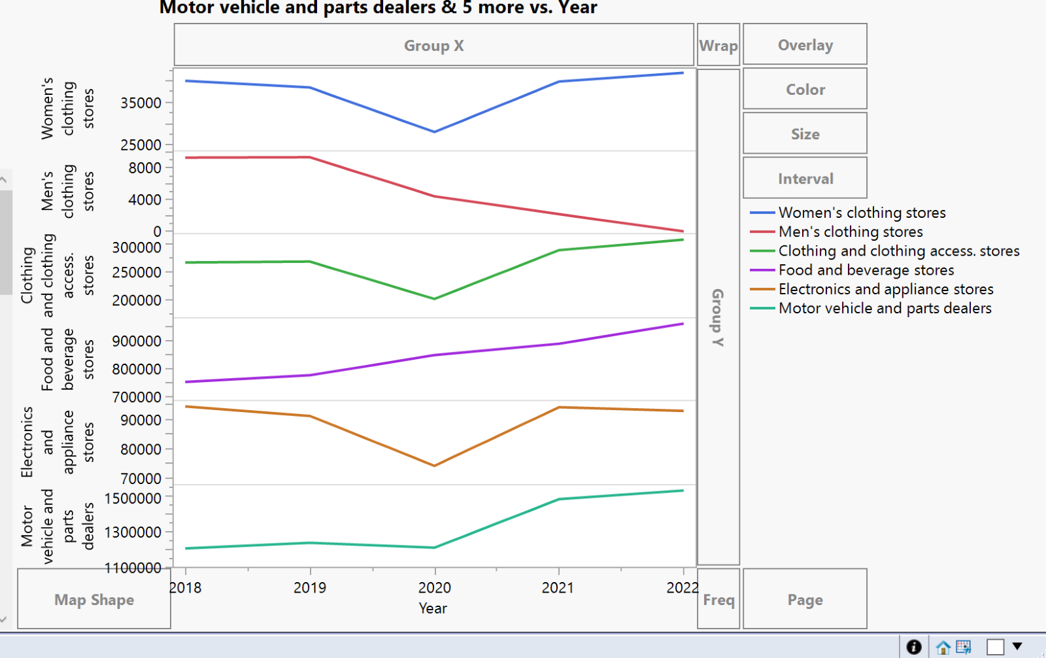
Task: Click the Men's clothing stores y-axis title
Action: coord(67,191)
